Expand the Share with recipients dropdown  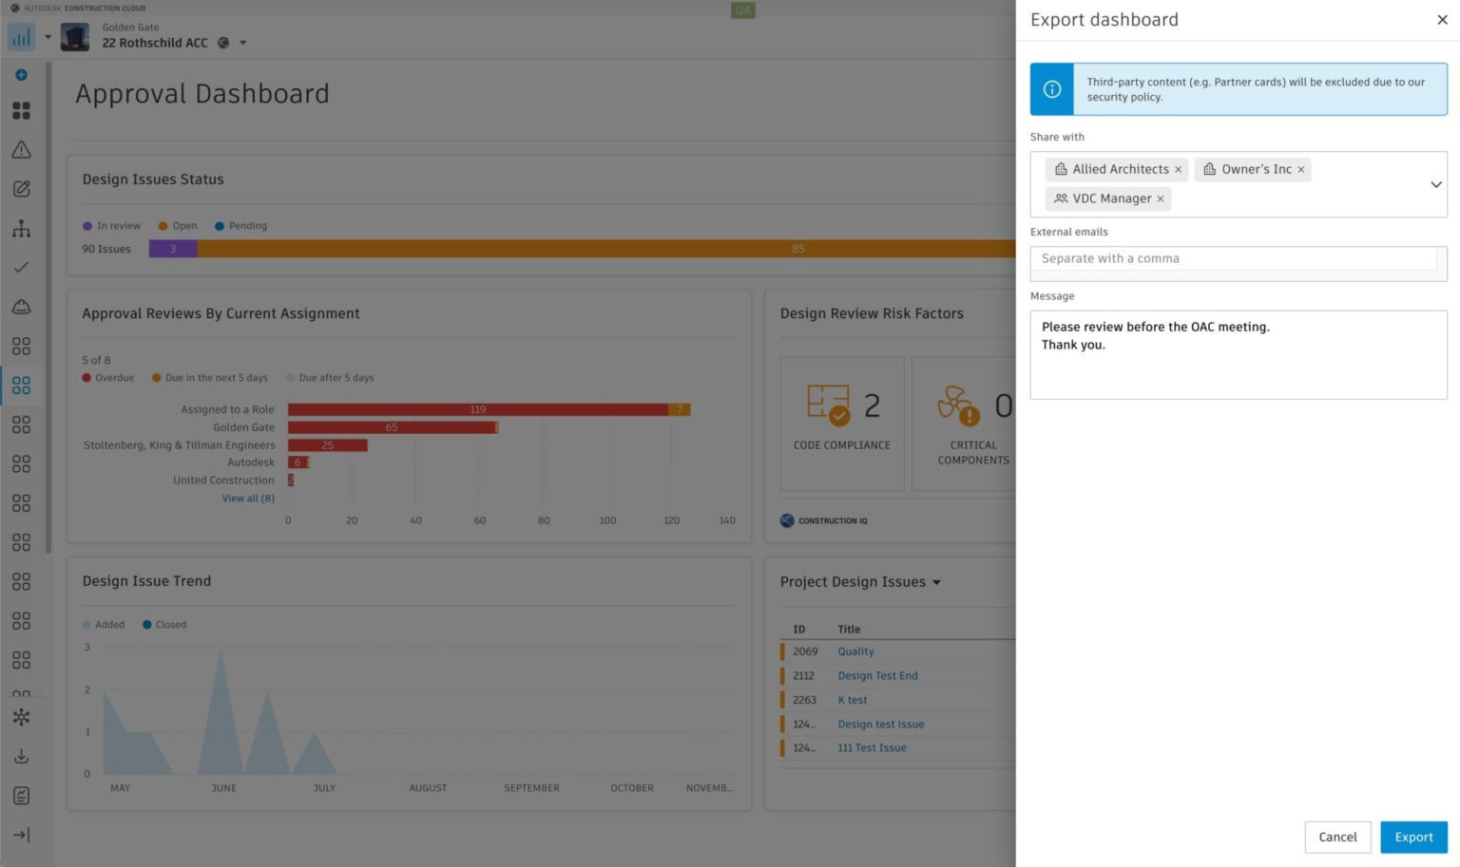click(x=1435, y=184)
